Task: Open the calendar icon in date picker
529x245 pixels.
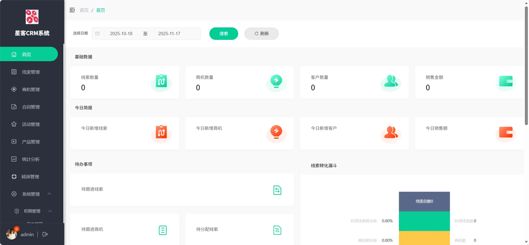Action: click(97, 33)
